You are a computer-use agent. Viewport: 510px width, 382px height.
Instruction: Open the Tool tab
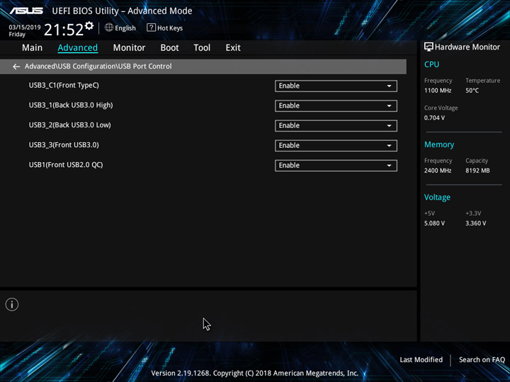[x=202, y=48]
